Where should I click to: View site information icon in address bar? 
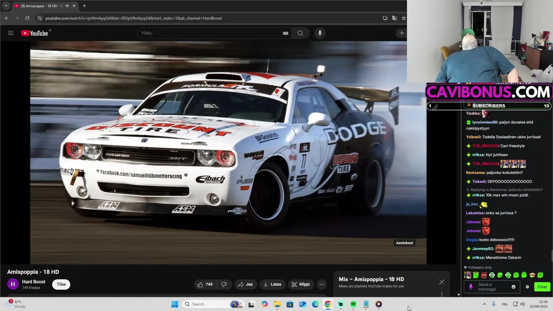point(39,18)
